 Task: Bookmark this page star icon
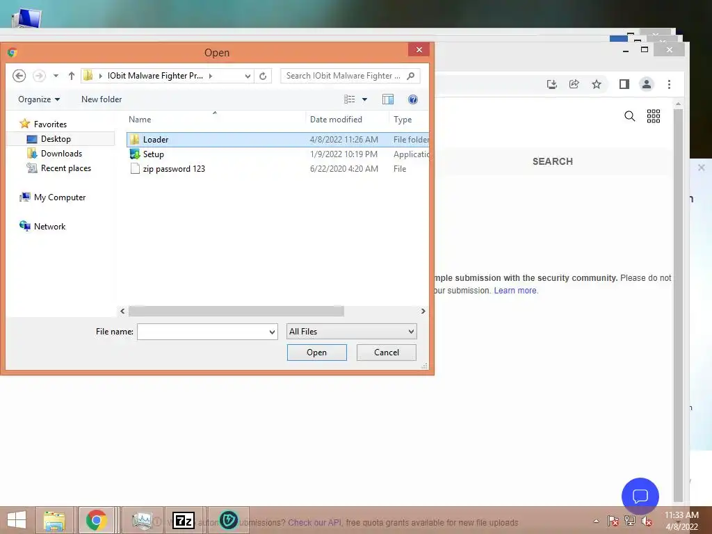(x=597, y=84)
